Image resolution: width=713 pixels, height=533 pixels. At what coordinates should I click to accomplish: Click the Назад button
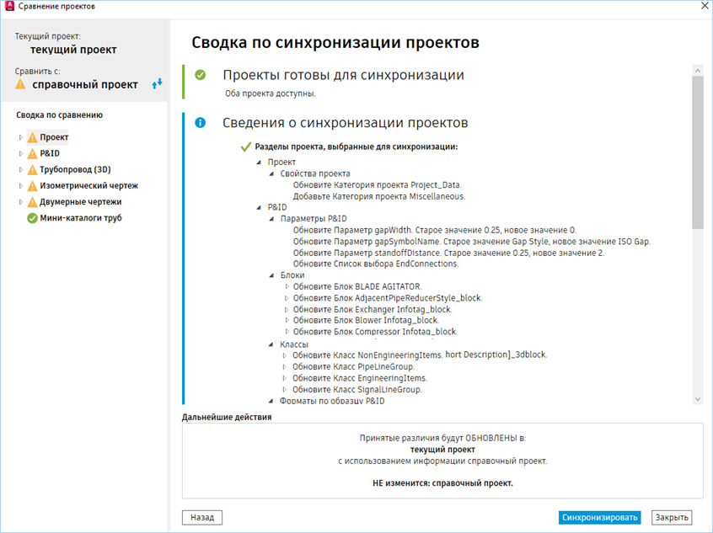pyautogui.click(x=202, y=518)
